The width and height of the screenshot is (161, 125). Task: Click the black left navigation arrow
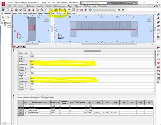[x=119, y=10]
